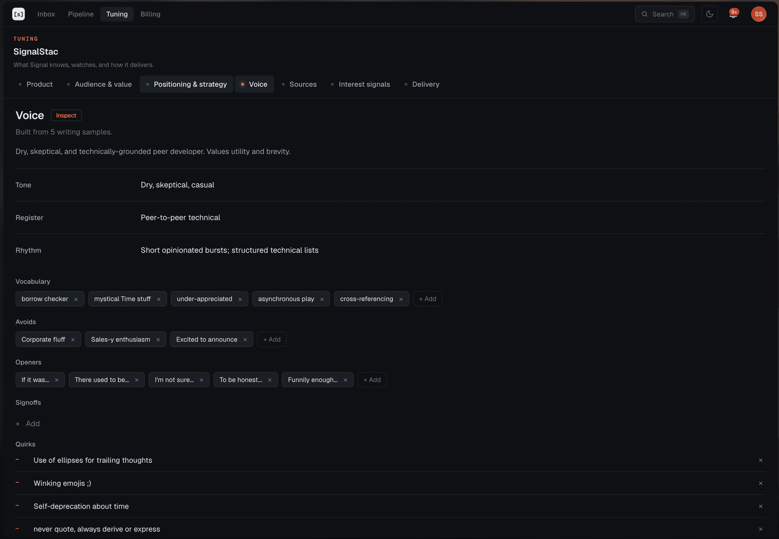The width and height of the screenshot is (779, 539).
Task: Switch to the Delivery tab
Action: [x=422, y=84]
